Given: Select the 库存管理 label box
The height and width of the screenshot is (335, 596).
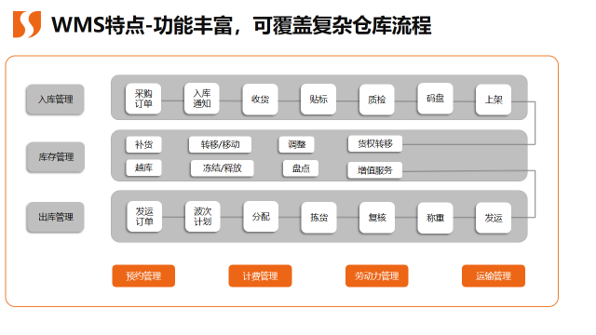Looking at the screenshot, I should tap(56, 157).
